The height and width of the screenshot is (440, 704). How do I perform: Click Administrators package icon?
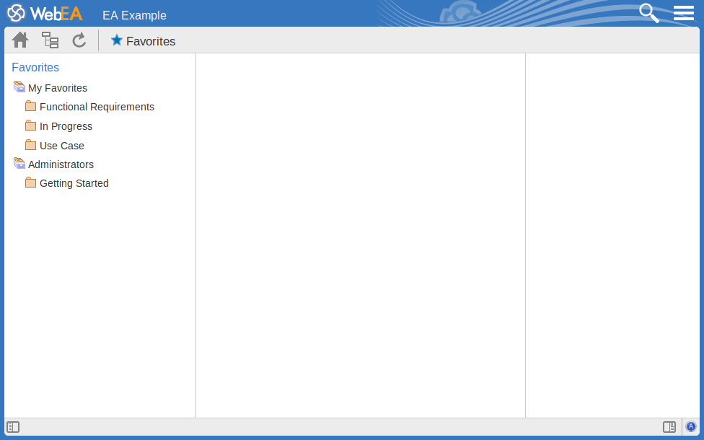point(19,163)
